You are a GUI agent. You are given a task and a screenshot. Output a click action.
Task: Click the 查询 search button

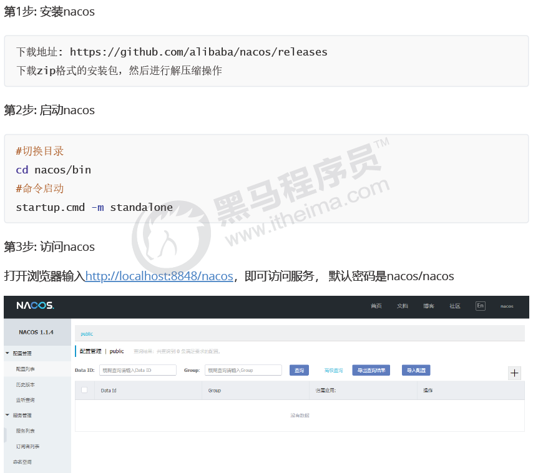pos(299,371)
